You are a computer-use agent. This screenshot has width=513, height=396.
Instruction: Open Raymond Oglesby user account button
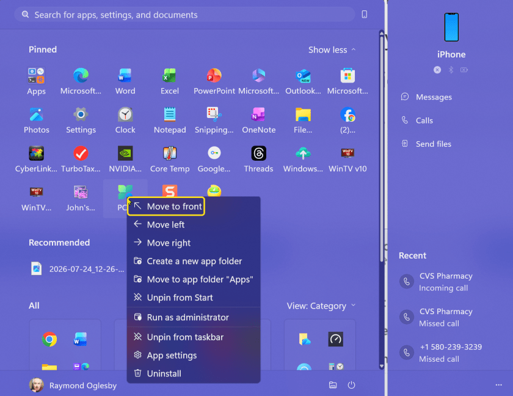pyautogui.click(x=73, y=385)
